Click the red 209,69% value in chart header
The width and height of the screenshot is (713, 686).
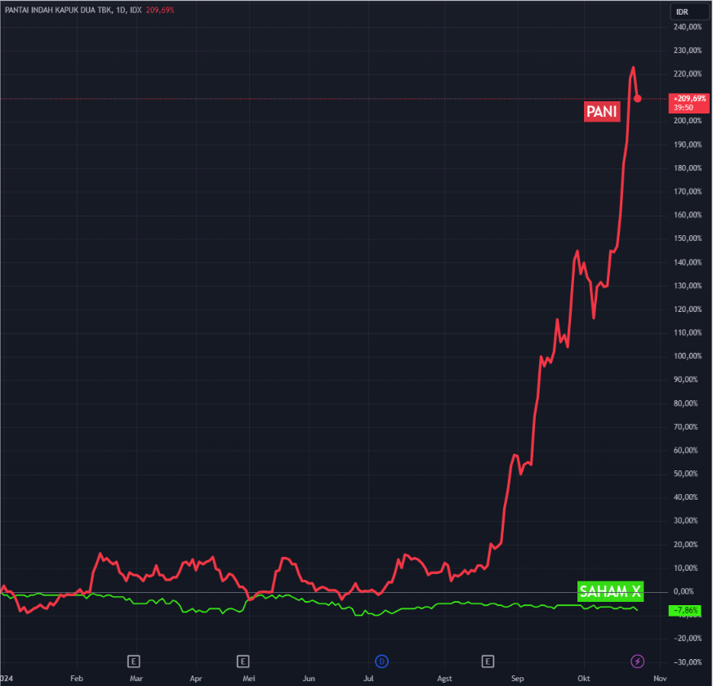pos(160,10)
